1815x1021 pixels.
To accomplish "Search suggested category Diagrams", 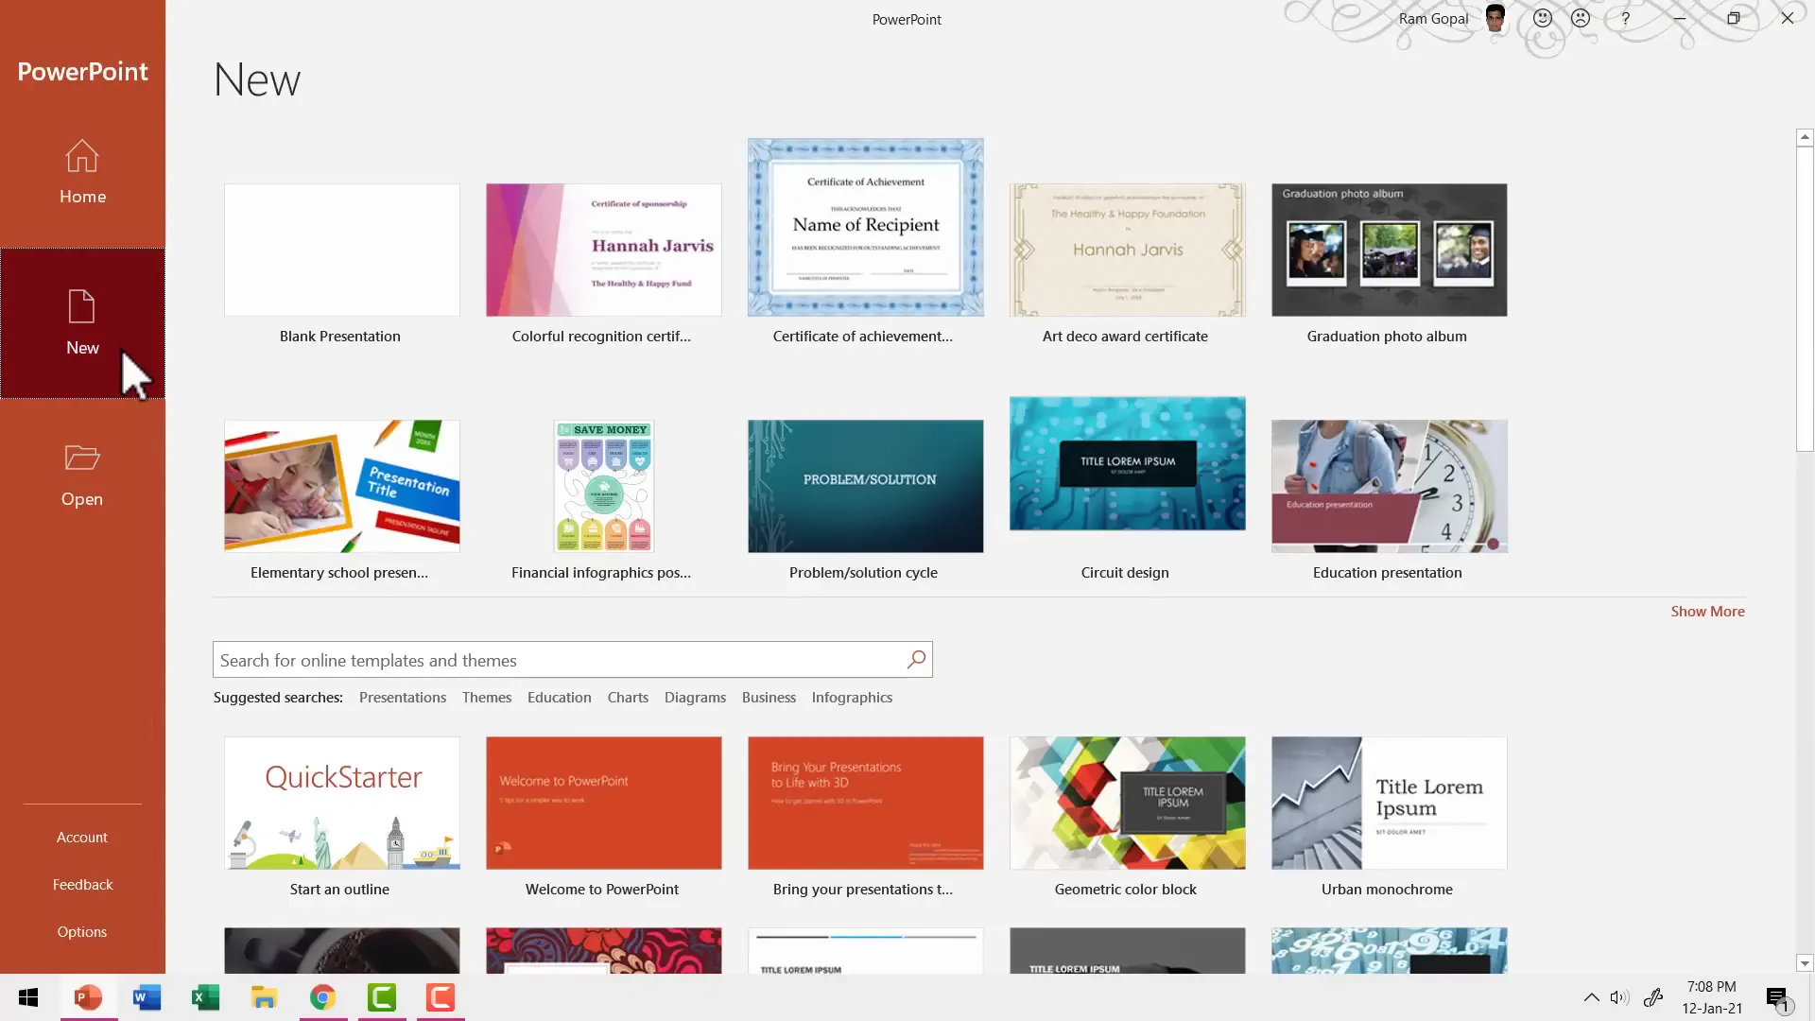I will point(695,698).
